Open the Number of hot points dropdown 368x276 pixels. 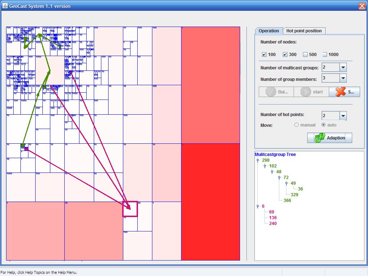[343, 116]
